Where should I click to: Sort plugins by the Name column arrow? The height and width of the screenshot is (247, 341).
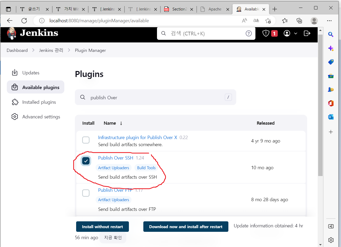tap(121, 123)
